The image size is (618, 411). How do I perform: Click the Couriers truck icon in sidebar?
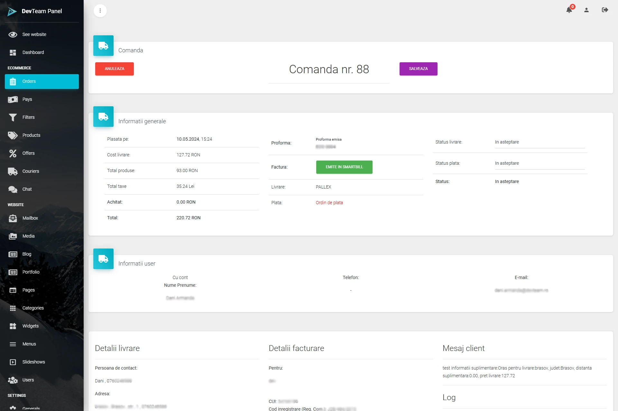(x=13, y=171)
